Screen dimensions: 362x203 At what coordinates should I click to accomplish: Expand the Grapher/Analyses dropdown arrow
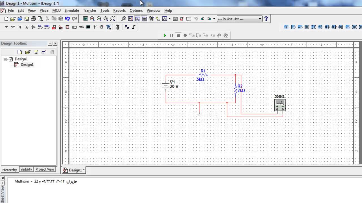pos(169,19)
